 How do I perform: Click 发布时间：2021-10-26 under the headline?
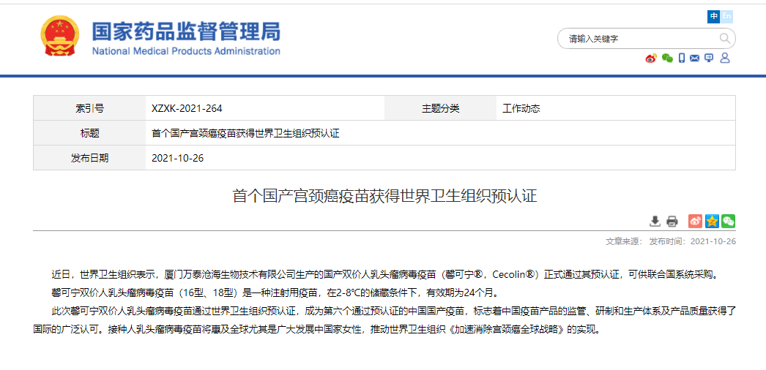[692, 241]
